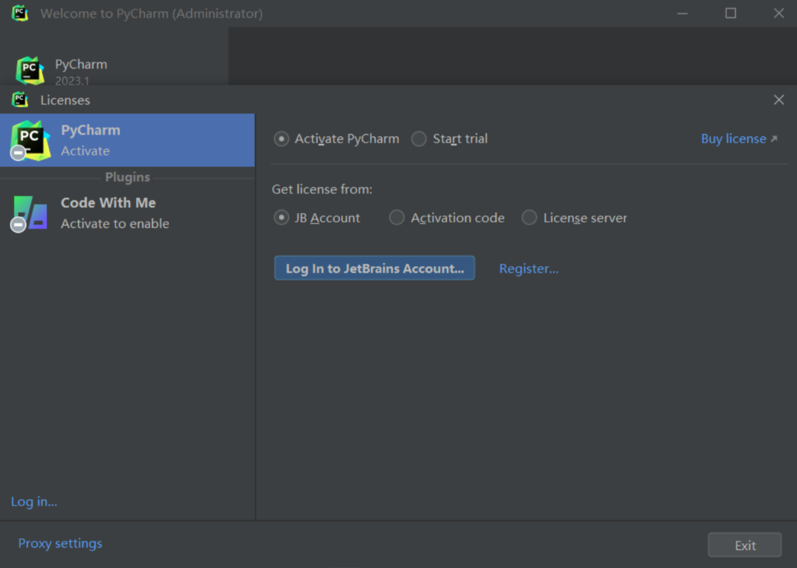Close the Licenses dialog
Viewport: 797px width, 568px height.
click(779, 100)
